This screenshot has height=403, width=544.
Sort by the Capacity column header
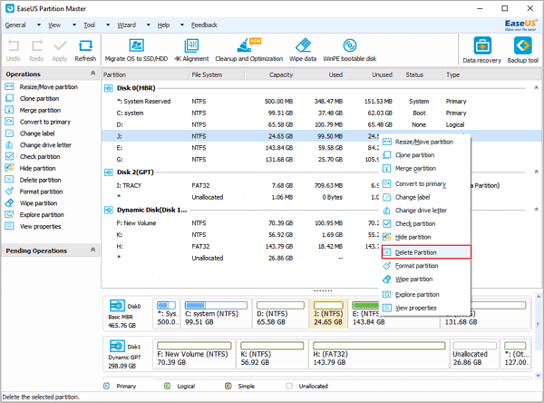click(x=269, y=74)
